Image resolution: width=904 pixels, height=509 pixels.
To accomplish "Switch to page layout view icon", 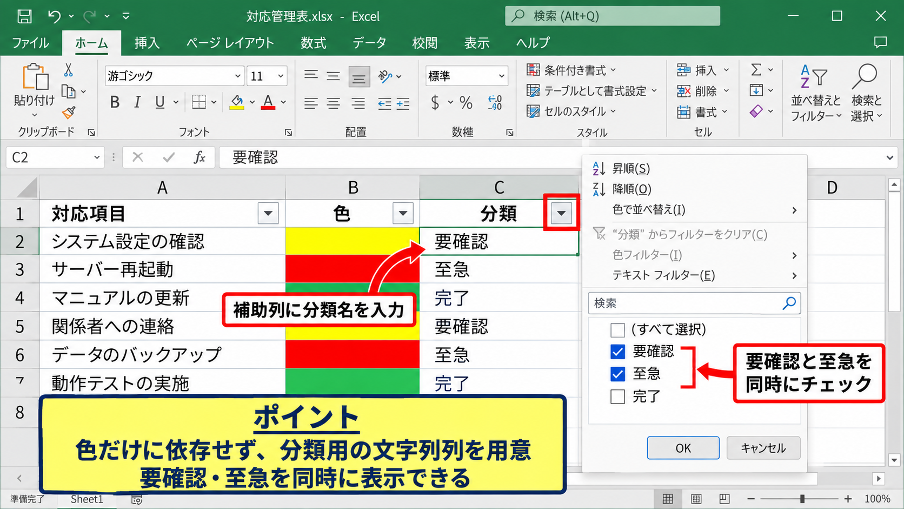I will point(696,499).
